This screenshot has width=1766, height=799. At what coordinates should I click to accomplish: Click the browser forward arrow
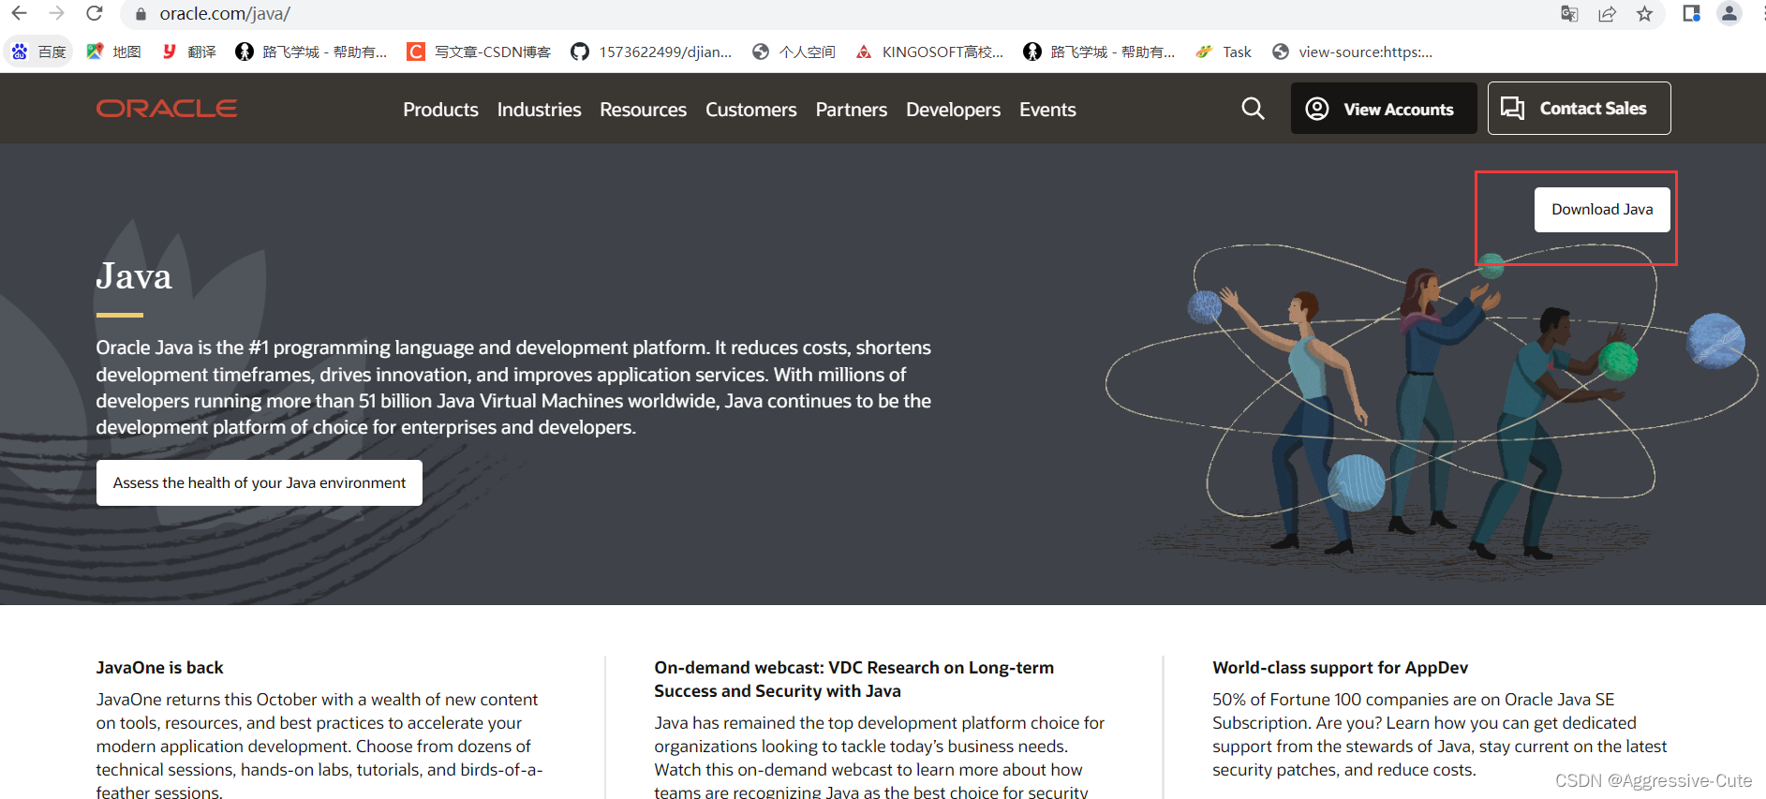coord(56,13)
